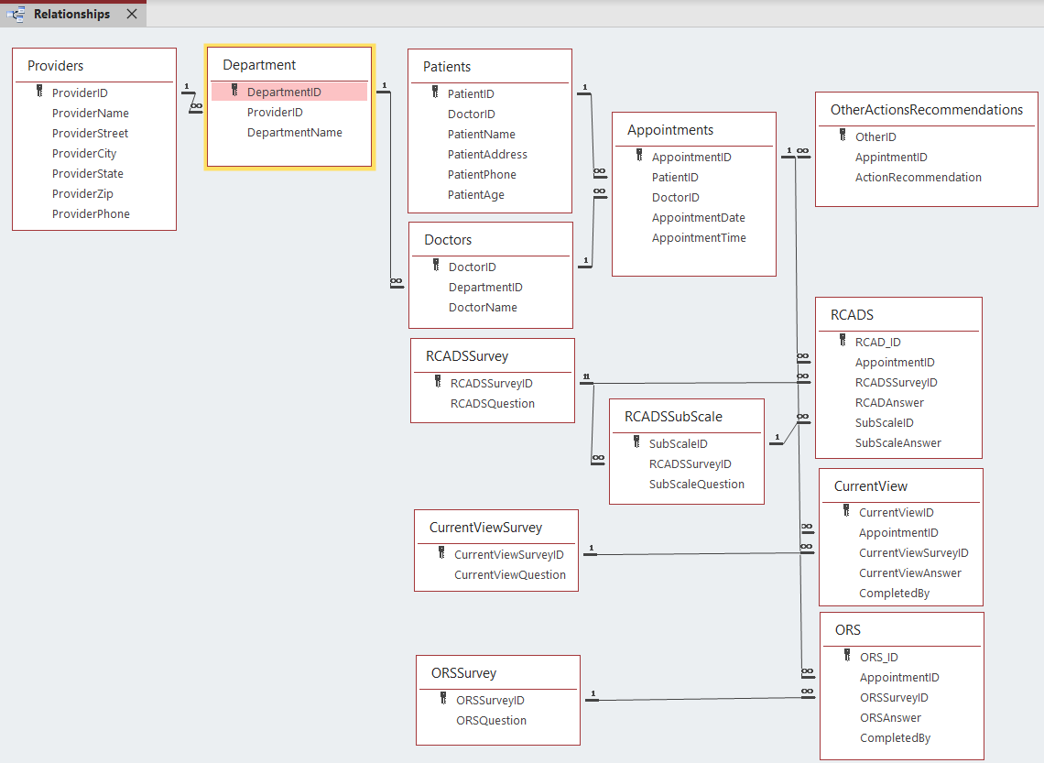Select PatientID field in Appointments table
Image resolution: width=1044 pixels, height=763 pixels.
[675, 177]
